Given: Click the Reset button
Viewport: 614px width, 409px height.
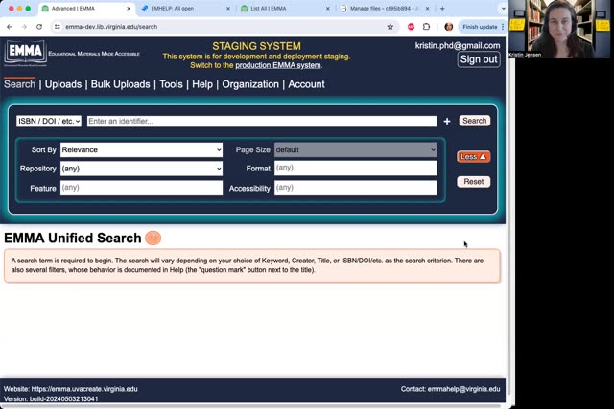Looking at the screenshot, I should click(x=473, y=182).
